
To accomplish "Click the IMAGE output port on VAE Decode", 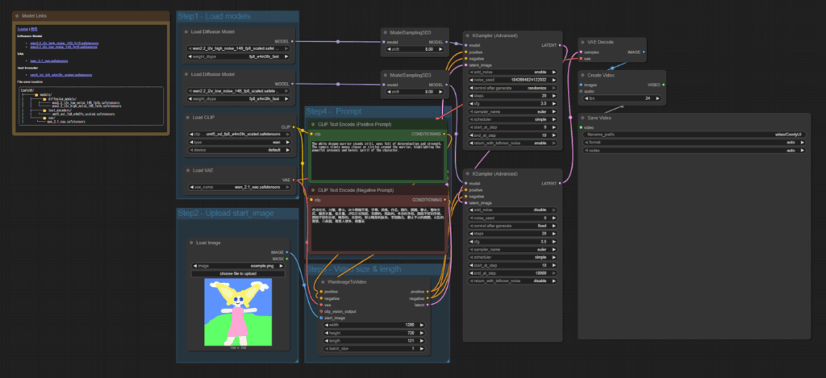I will coord(644,52).
